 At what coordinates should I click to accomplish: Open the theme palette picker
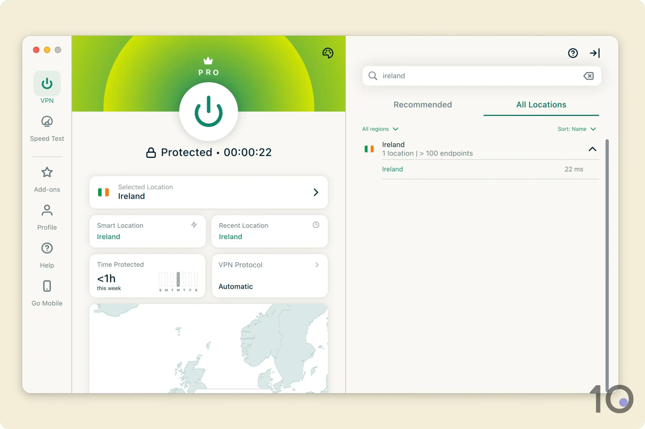tap(328, 53)
